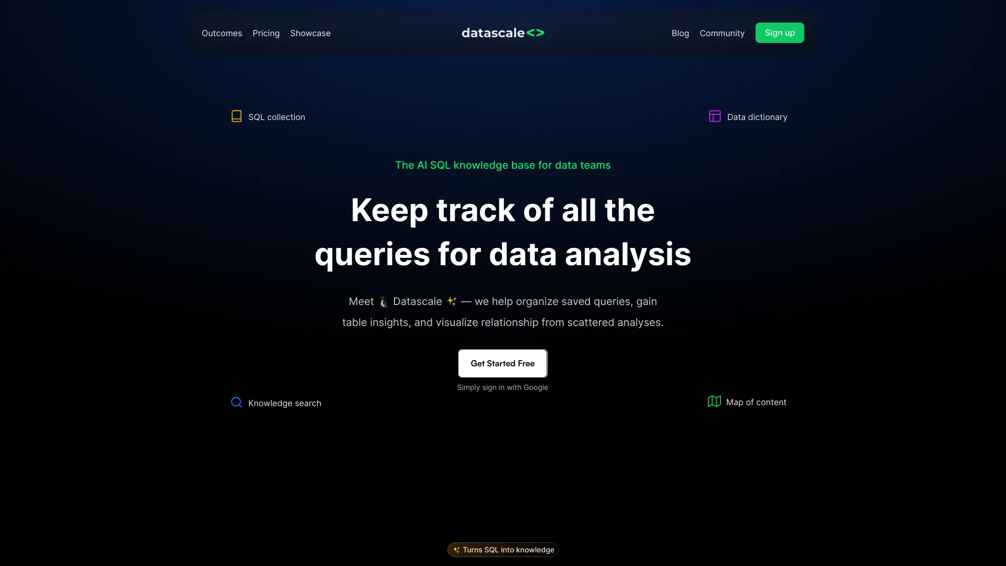The image size is (1006, 566).
Task: Click the Map of content icon
Action: pyautogui.click(x=714, y=401)
